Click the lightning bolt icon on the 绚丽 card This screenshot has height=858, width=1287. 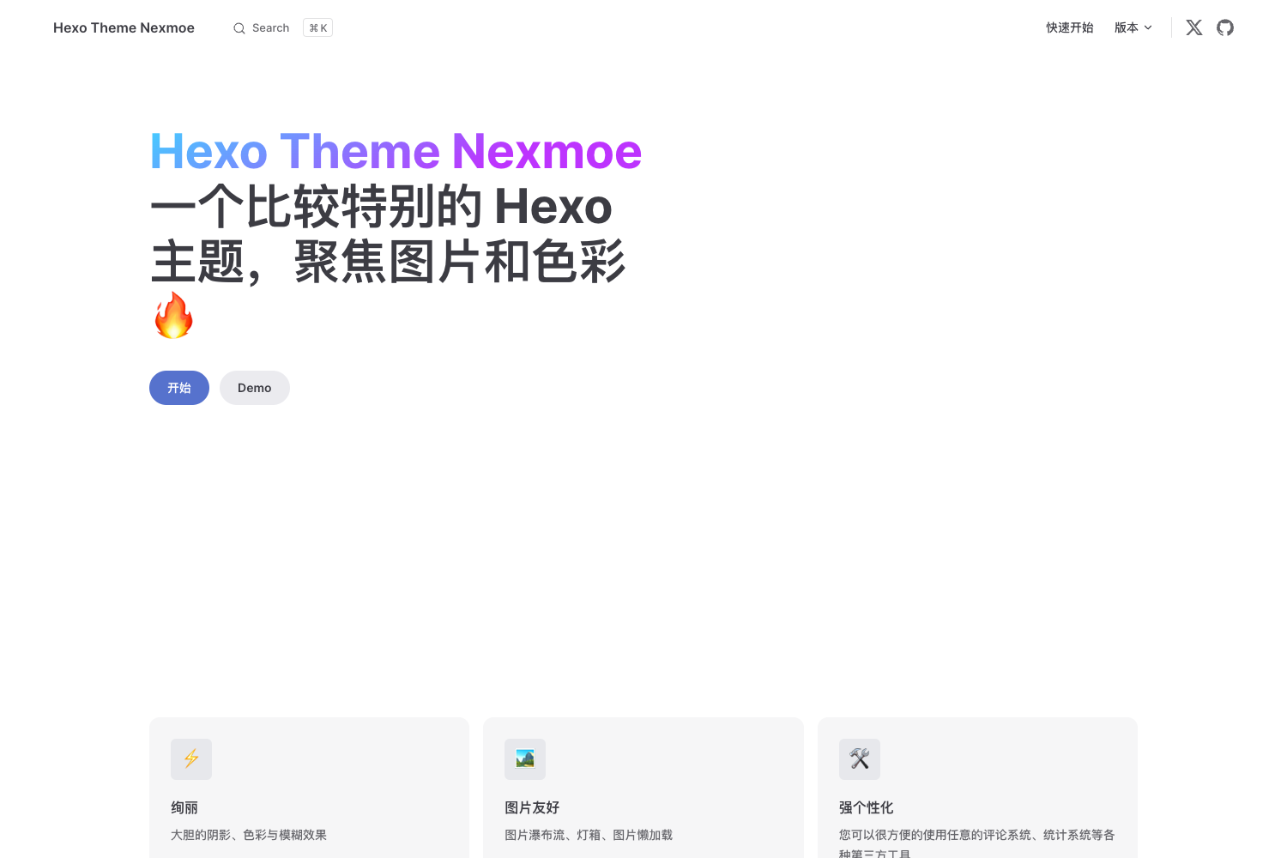coord(190,758)
